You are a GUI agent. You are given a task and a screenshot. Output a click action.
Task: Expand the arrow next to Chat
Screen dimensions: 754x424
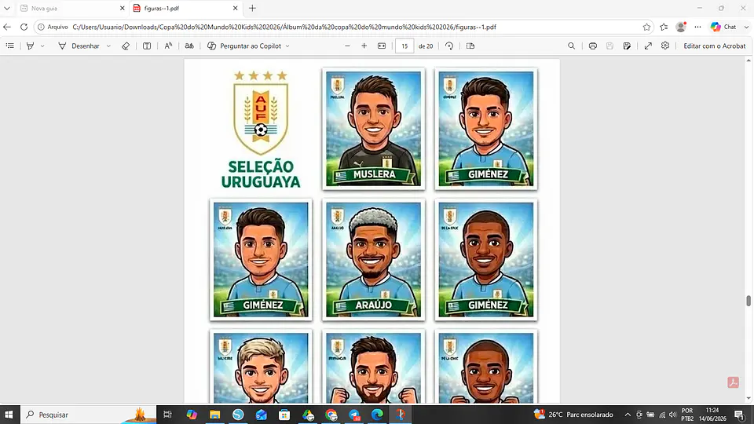click(746, 27)
